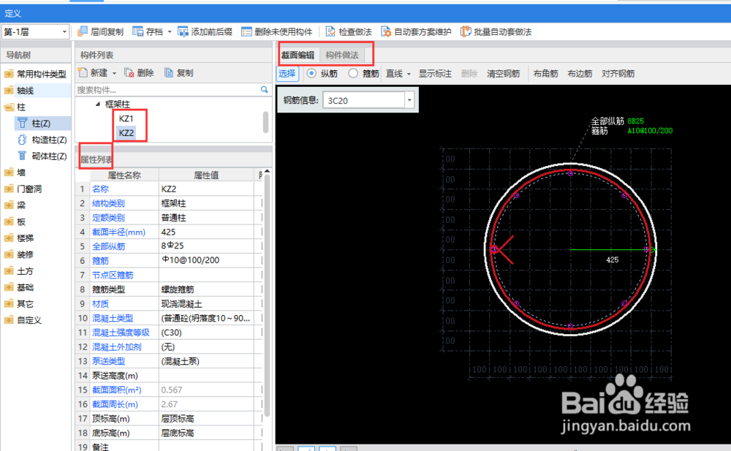The image size is (731, 451).
Task: Switch to the 构件做法 tab
Action: (341, 55)
